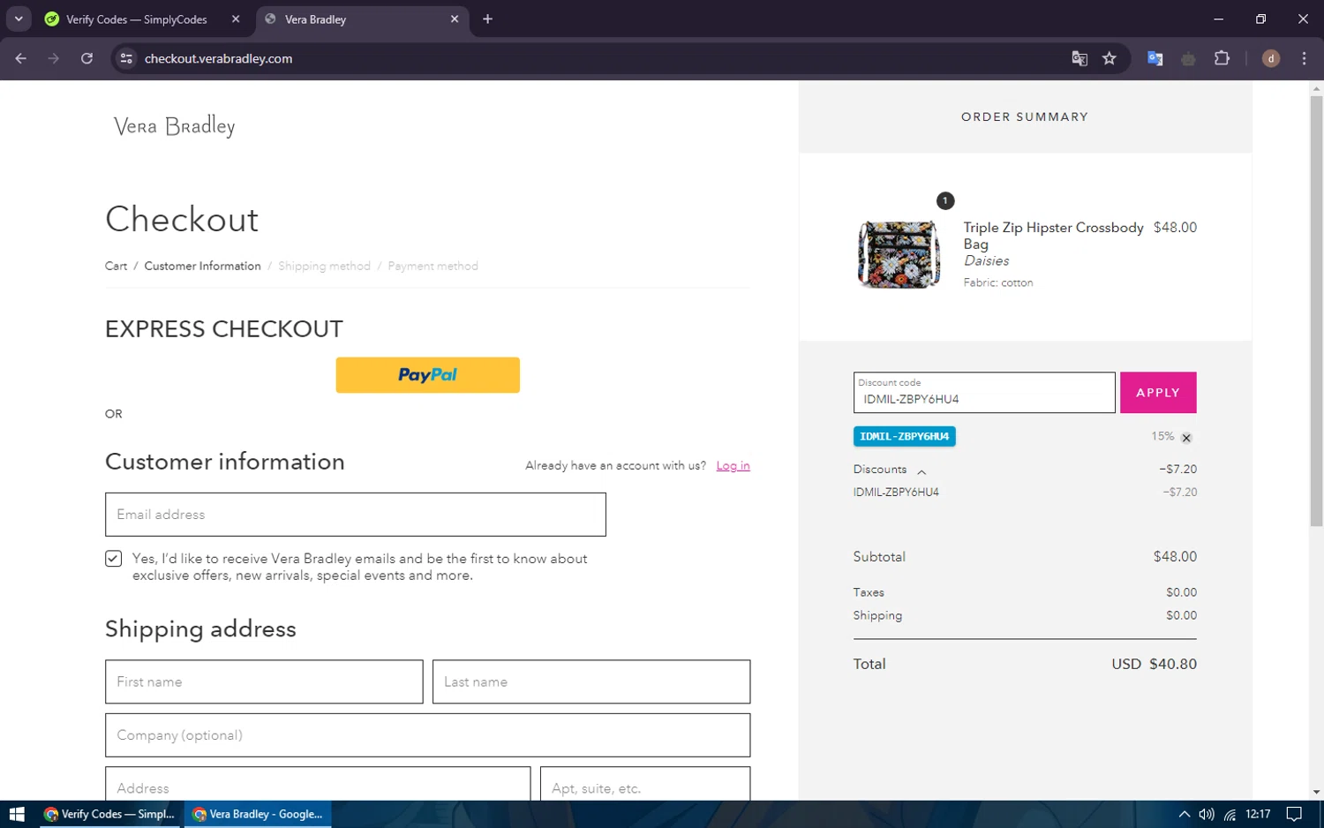Open the profile avatar 'd'

pyautogui.click(x=1271, y=58)
